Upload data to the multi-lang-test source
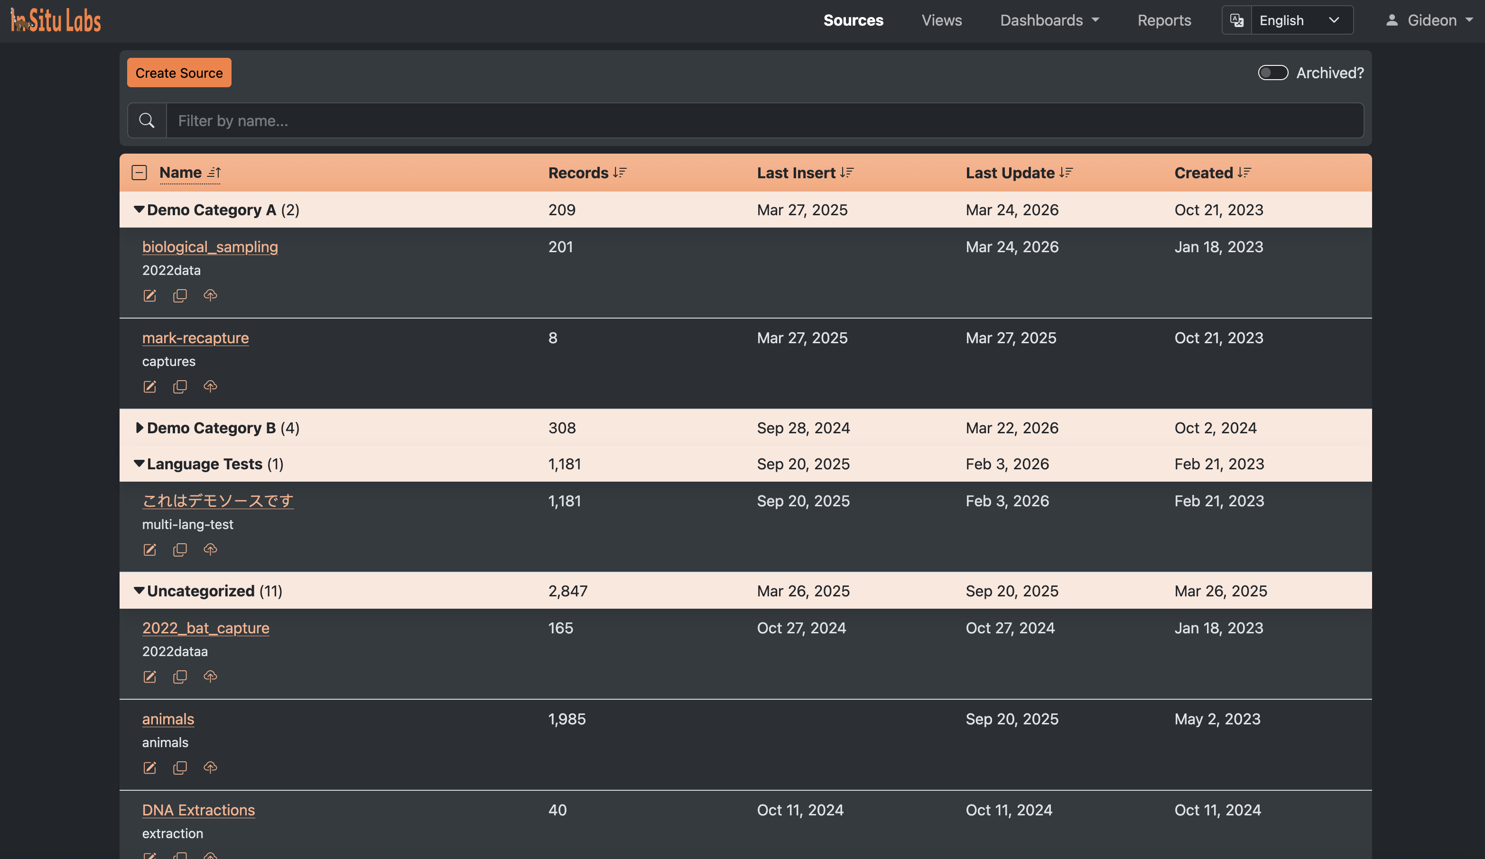 pyautogui.click(x=210, y=550)
